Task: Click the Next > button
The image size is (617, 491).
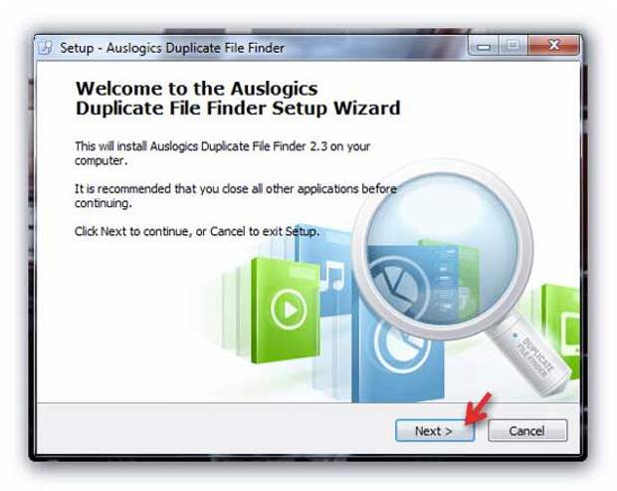Action: 435,430
